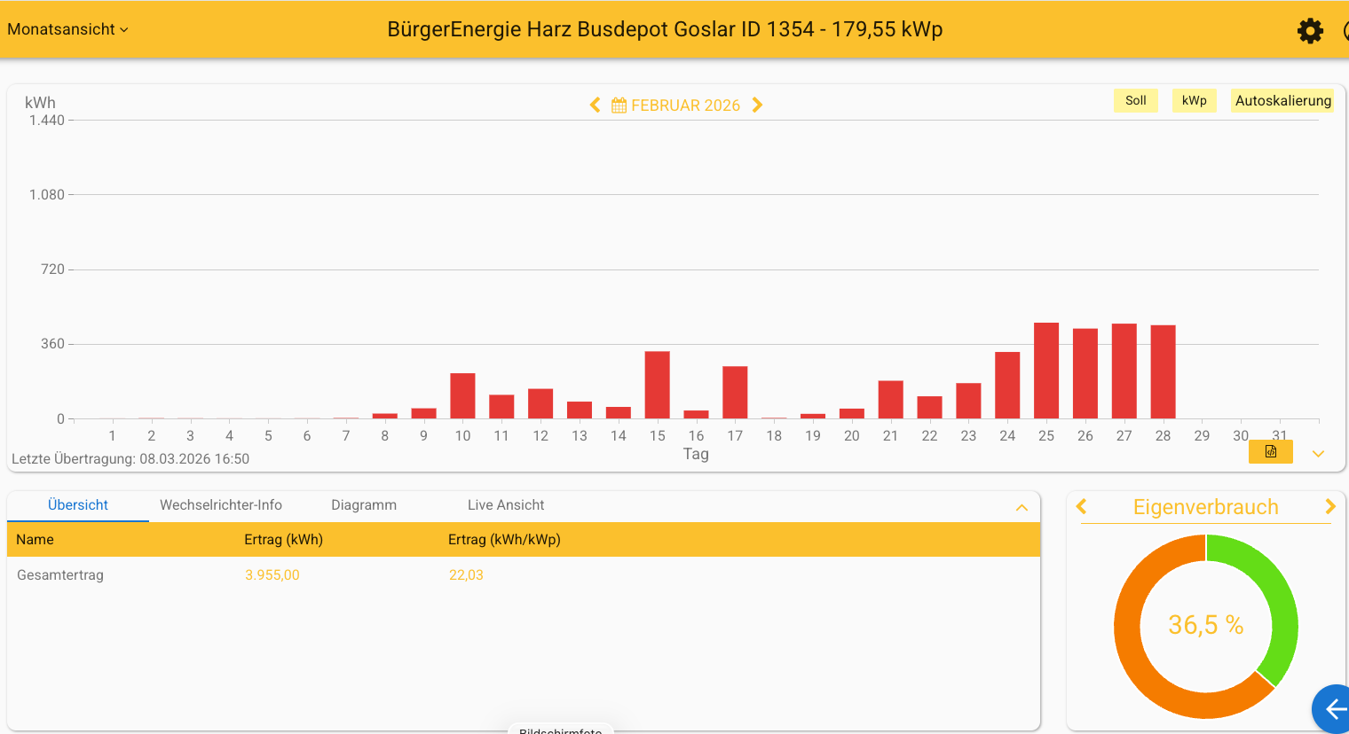Open the Monatsansicht view dropdown
This screenshot has height=734, width=1349.
(x=67, y=29)
